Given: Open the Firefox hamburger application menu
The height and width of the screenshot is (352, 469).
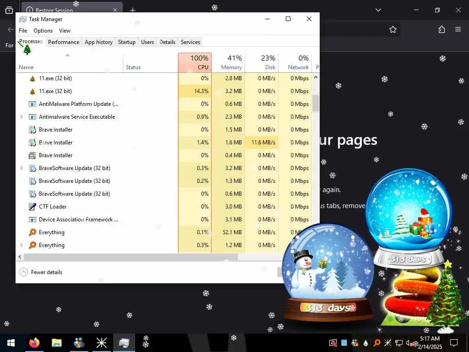Looking at the screenshot, I should point(458,29).
